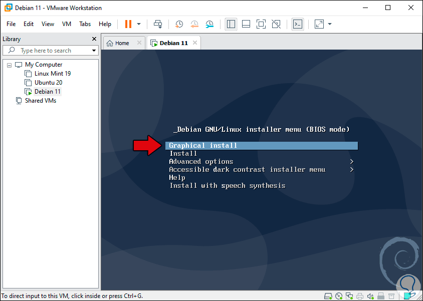
Task: Toggle the console view icon
Action: (298, 24)
